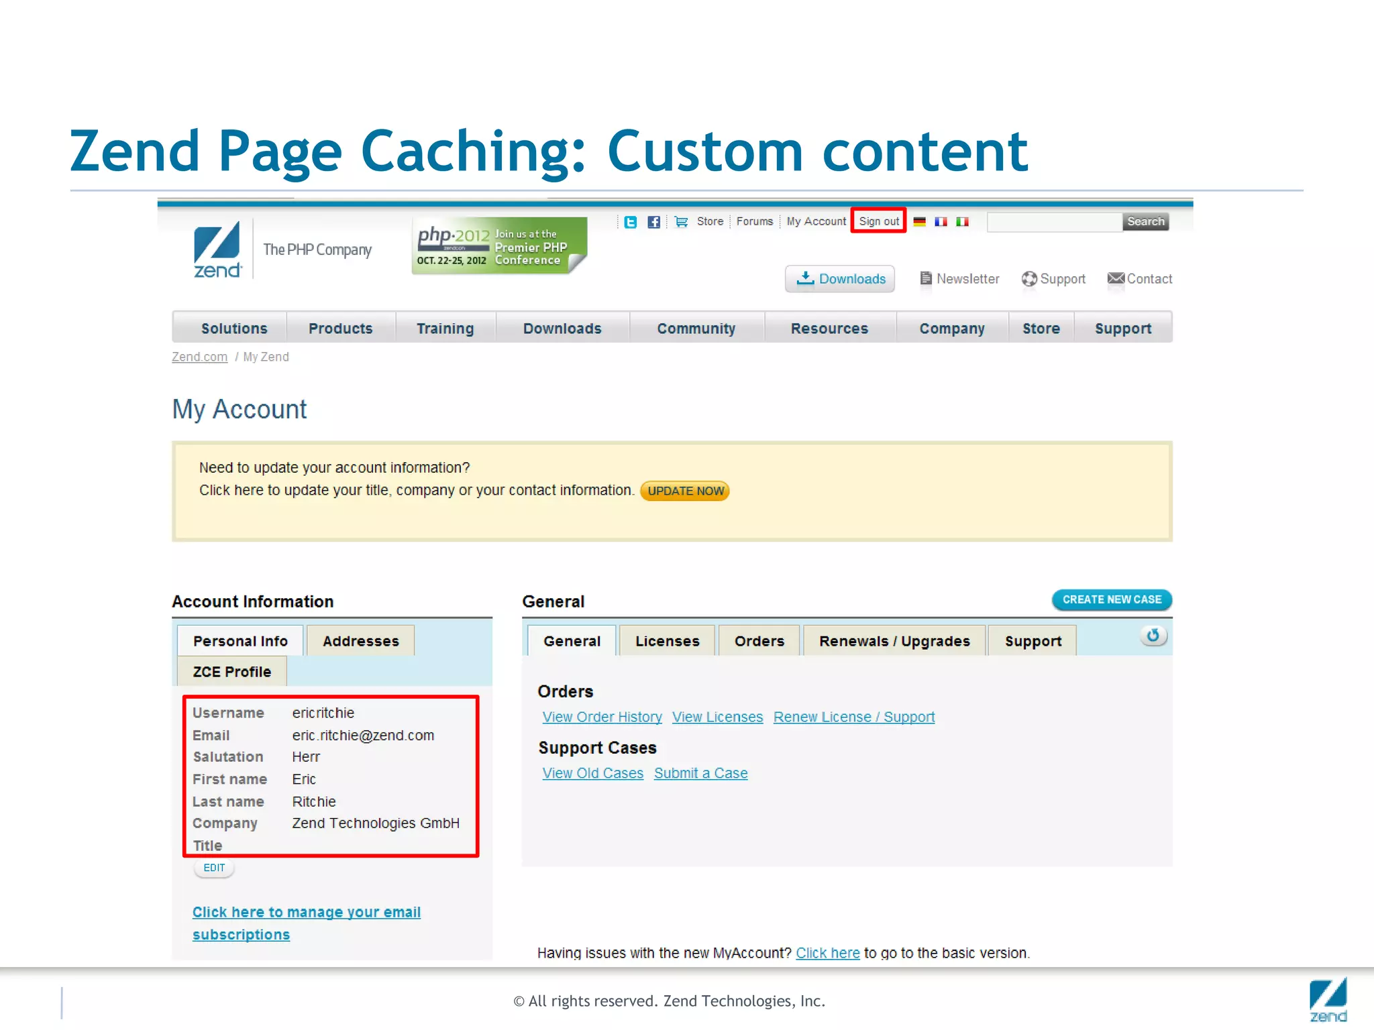
Task: Switch to the Licenses tab
Action: [x=667, y=641]
